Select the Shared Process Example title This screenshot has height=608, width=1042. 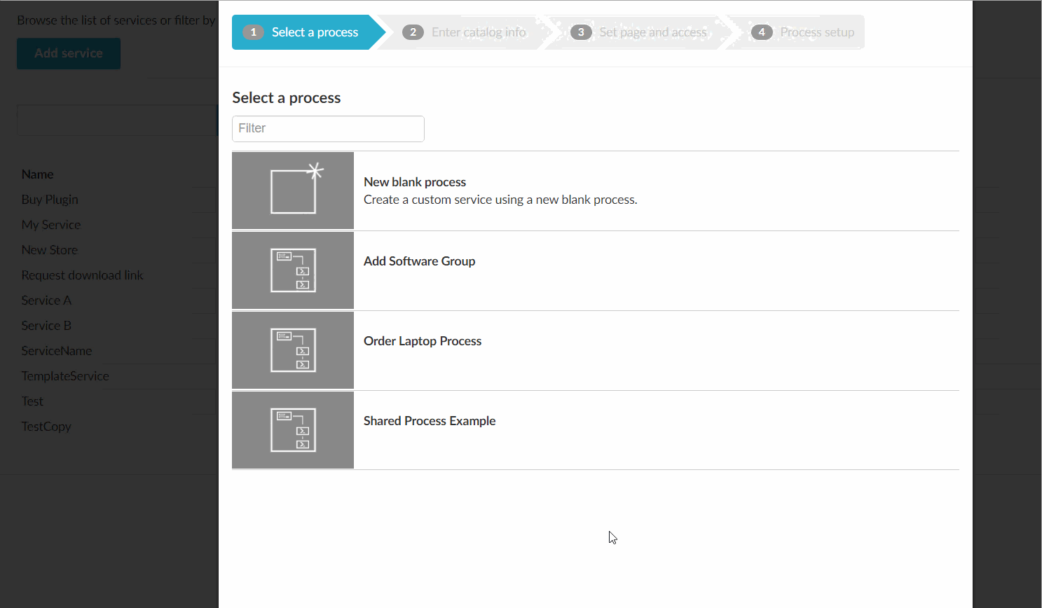click(x=430, y=421)
